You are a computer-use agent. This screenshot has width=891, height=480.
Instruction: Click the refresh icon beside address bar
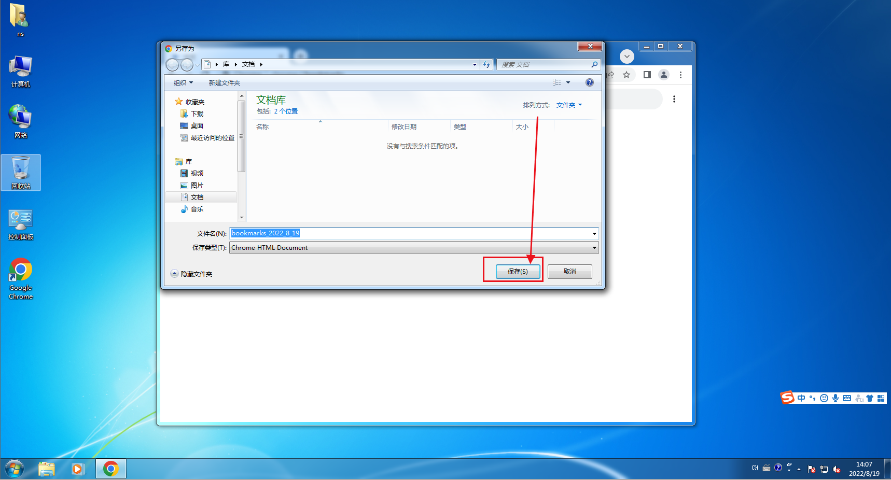click(x=486, y=64)
